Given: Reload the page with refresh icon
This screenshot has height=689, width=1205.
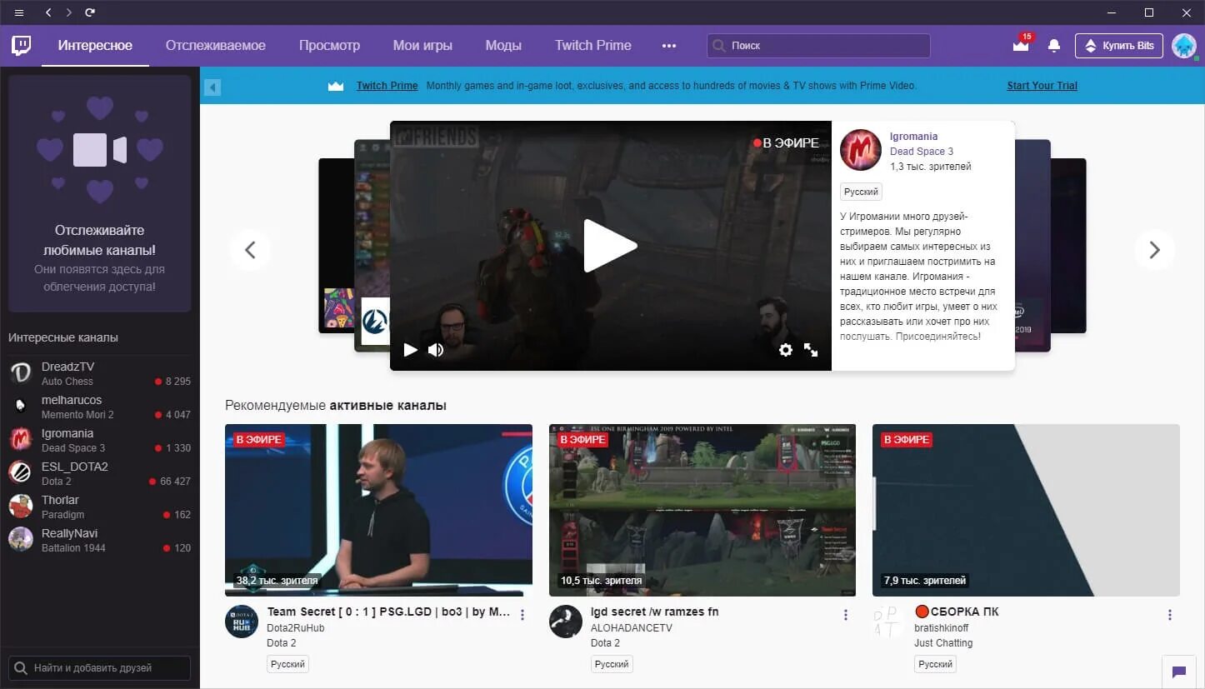Looking at the screenshot, I should pos(90,12).
